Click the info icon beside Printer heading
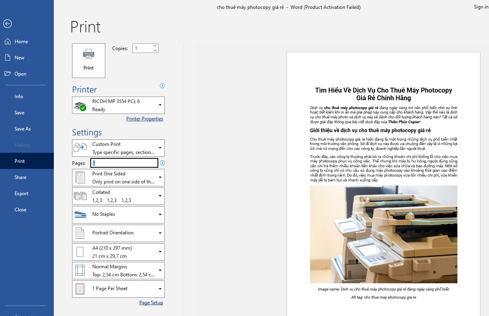The height and width of the screenshot is (316, 489). (x=162, y=86)
